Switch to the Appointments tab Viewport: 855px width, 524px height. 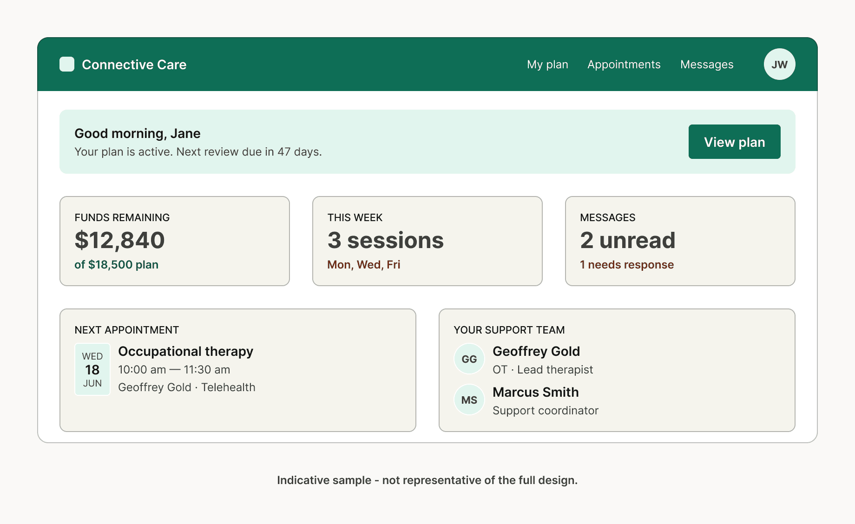pos(624,65)
